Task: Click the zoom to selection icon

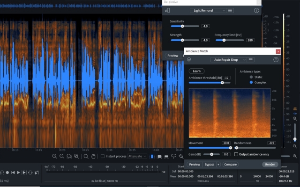Action: (x=69, y=156)
